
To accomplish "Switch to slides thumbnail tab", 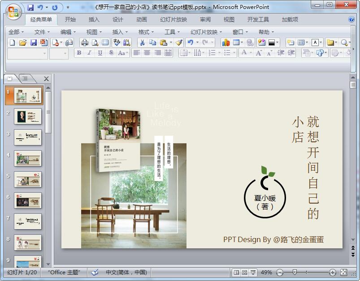I will tap(10, 79).
